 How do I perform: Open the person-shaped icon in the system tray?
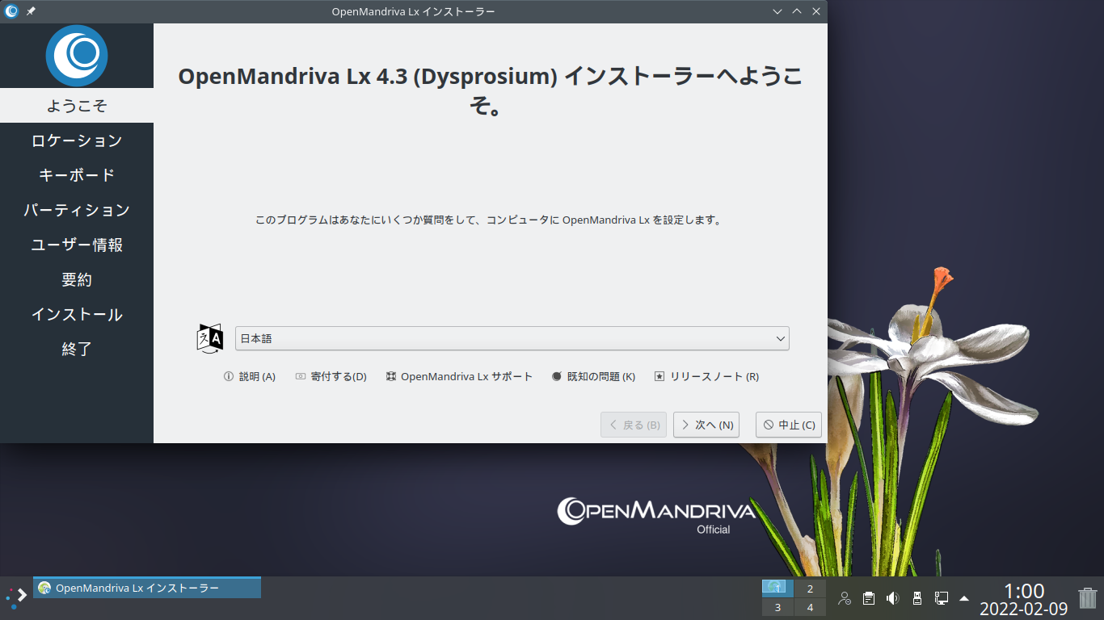(x=845, y=598)
